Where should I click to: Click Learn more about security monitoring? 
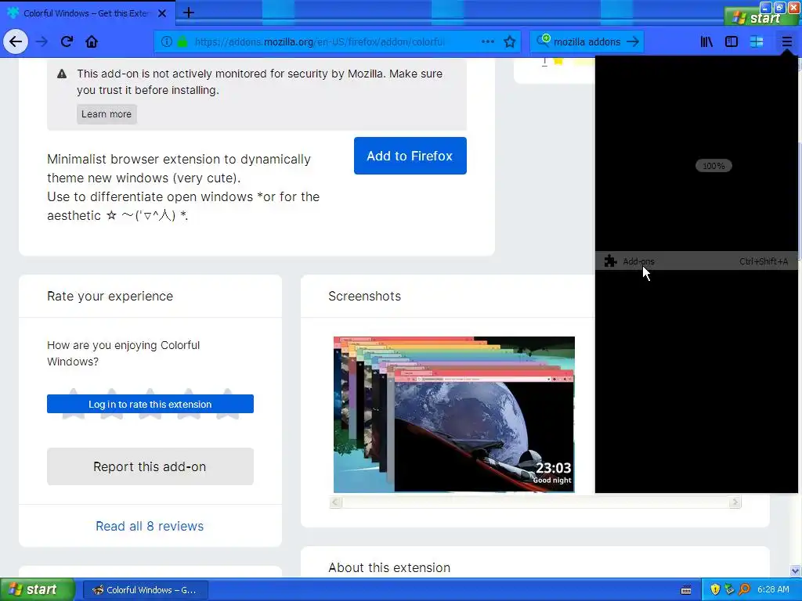click(107, 114)
